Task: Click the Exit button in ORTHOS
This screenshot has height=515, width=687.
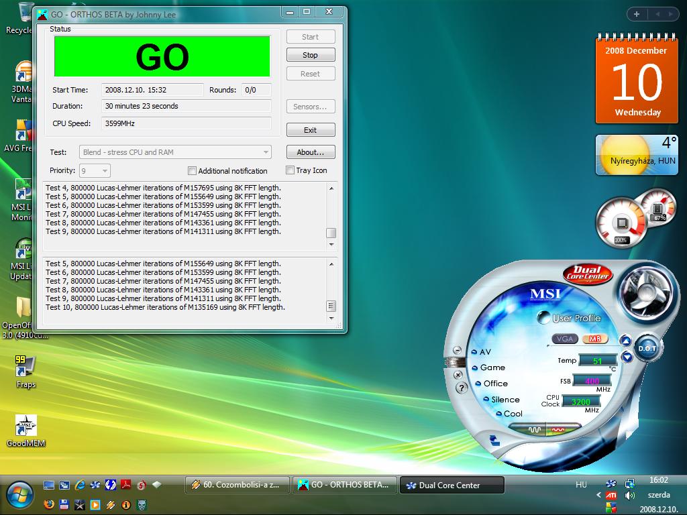Action: click(311, 130)
